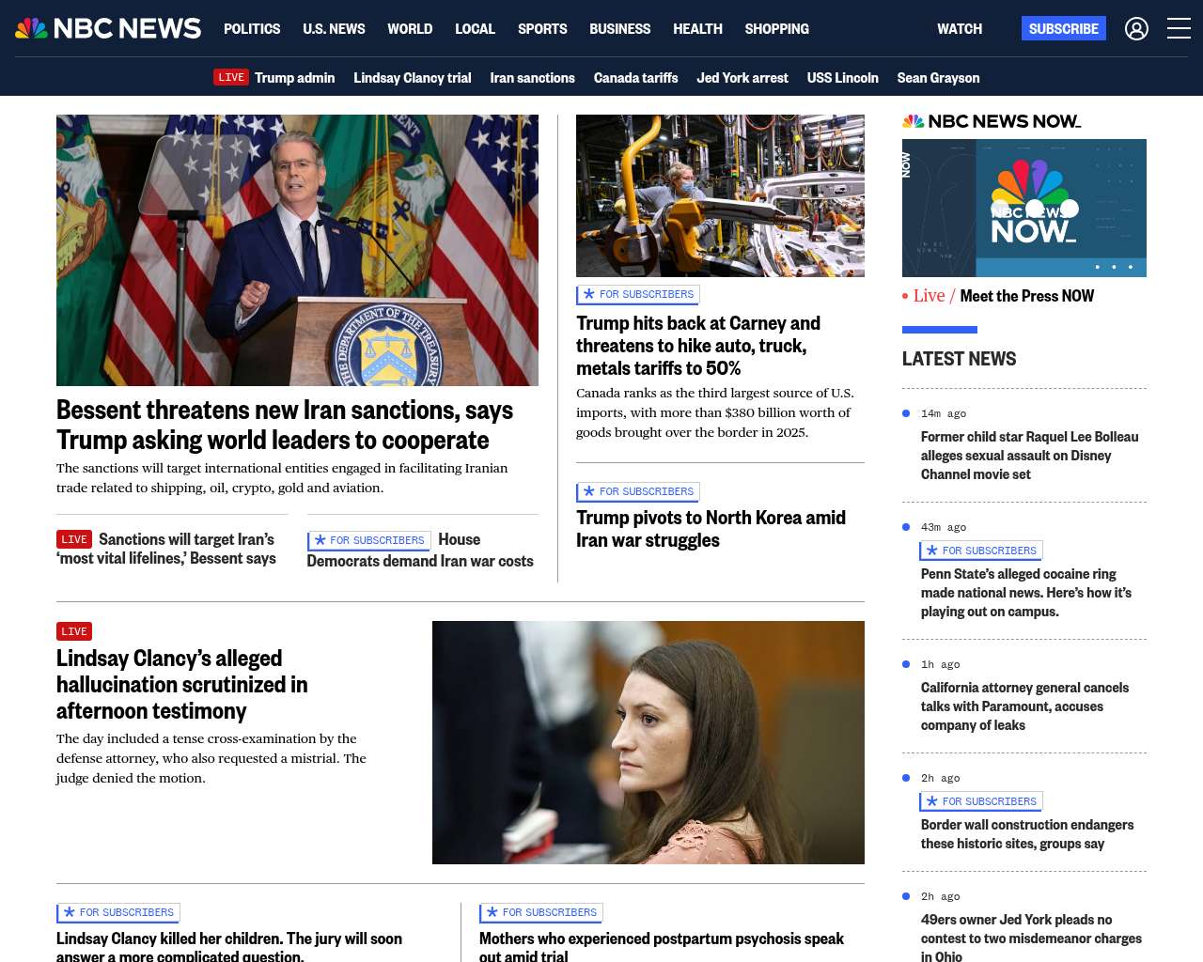Viewport: 1203px width, 962px height.
Task: Open Trump admin live topic
Action: coord(294,78)
